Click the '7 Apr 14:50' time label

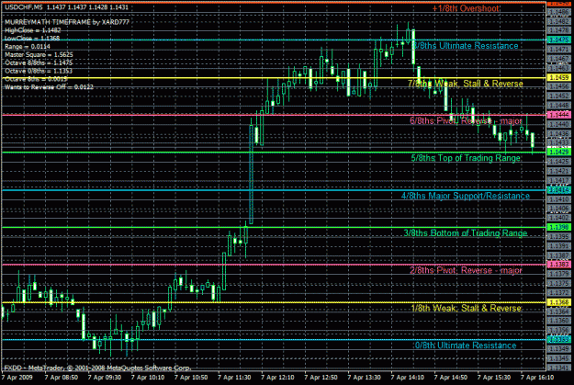[x=451, y=378]
